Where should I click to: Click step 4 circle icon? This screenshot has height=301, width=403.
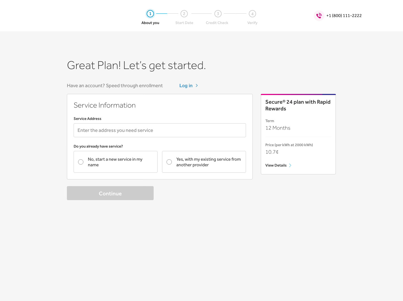pos(252,14)
